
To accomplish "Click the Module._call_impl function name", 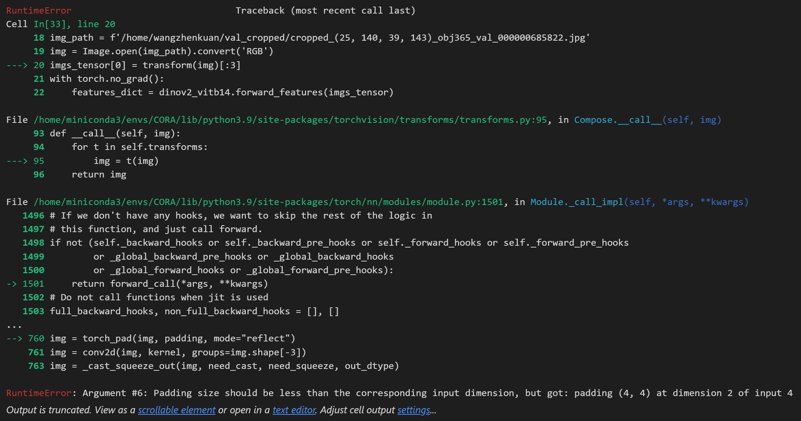I will point(577,202).
